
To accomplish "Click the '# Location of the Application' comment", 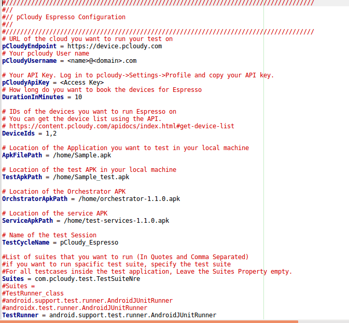I will coord(125,148).
